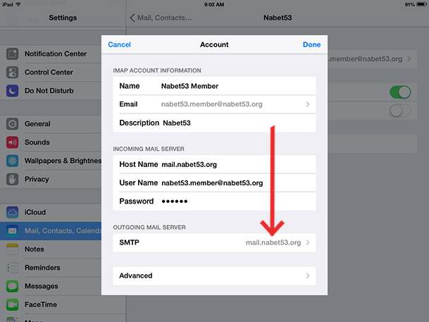This screenshot has width=429, height=322.
Task: Tap the Privacy hand icon
Action: tap(12, 179)
